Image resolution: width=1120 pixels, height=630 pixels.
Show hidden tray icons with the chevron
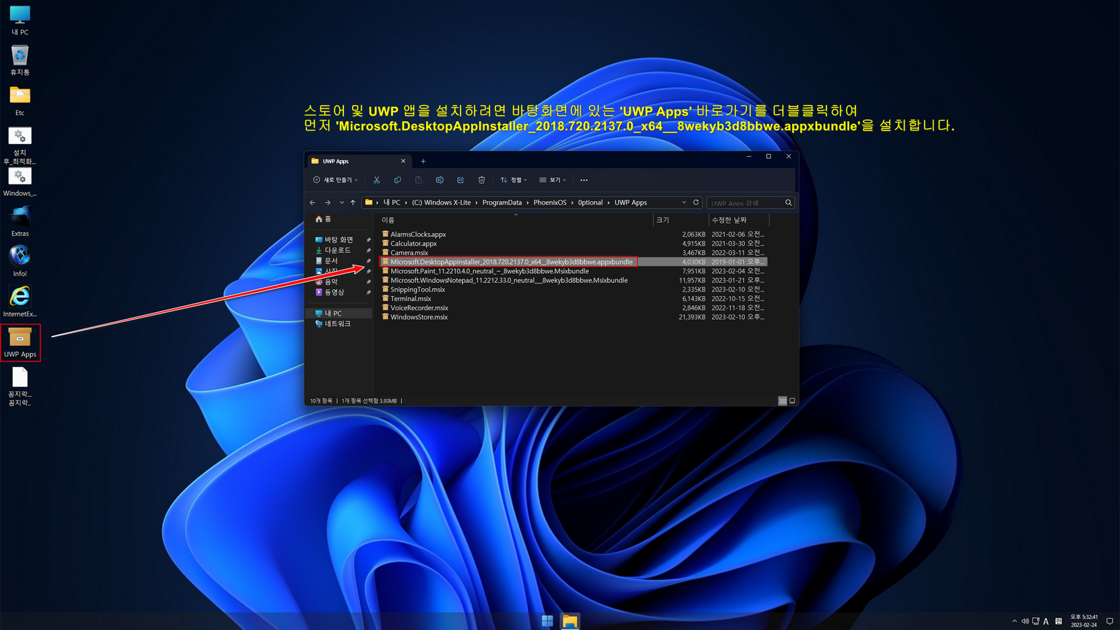tap(1014, 621)
